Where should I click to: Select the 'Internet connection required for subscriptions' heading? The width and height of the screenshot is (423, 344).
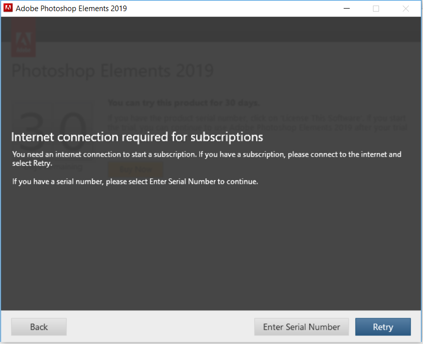137,137
